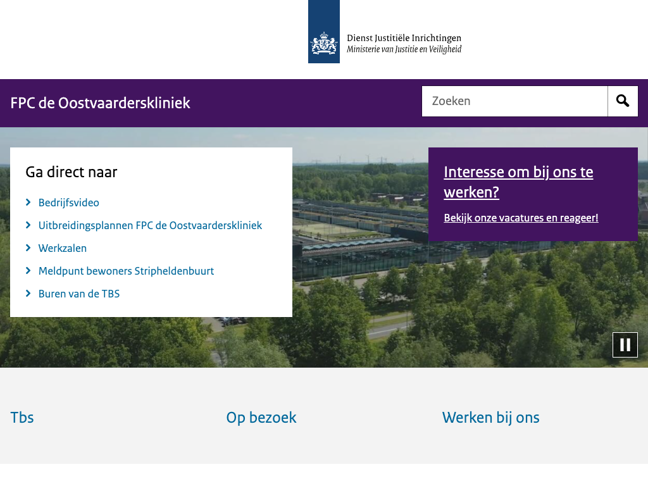Click the chevron before Buren van de TBS
The height and width of the screenshot is (486, 648).
pyautogui.click(x=28, y=294)
